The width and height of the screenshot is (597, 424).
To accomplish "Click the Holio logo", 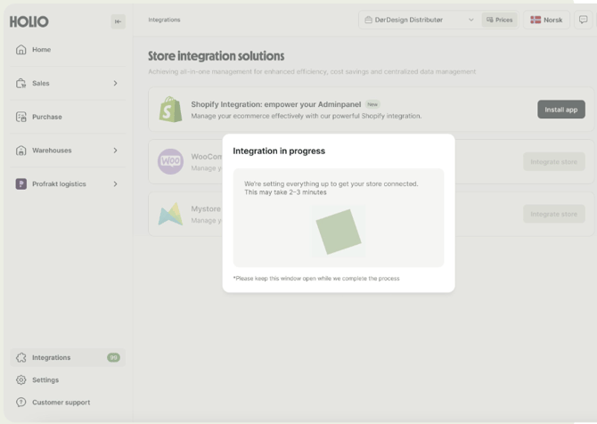I will (x=29, y=21).
